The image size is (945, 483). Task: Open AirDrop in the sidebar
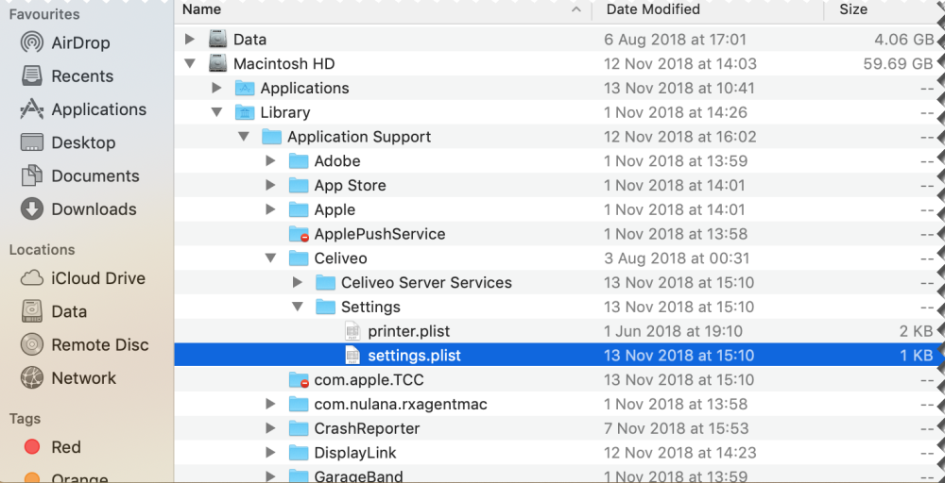coord(80,43)
